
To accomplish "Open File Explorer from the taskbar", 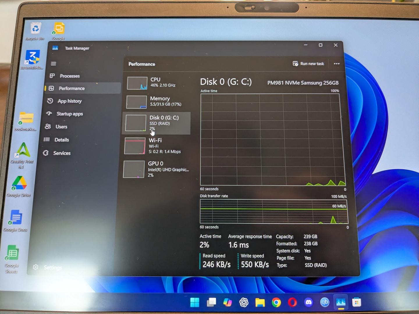I will pyautogui.click(x=260, y=303).
